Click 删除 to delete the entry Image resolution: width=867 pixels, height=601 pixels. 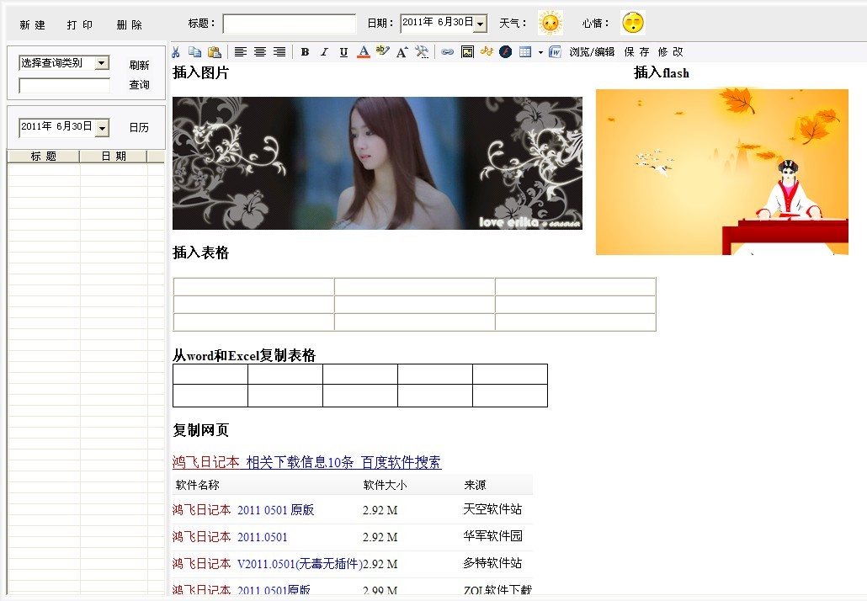[x=130, y=25]
